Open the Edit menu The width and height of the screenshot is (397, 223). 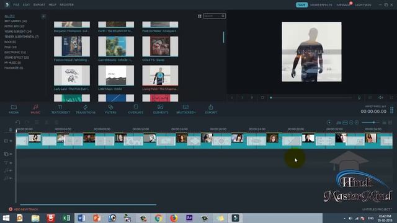pyautogui.click(x=26, y=4)
